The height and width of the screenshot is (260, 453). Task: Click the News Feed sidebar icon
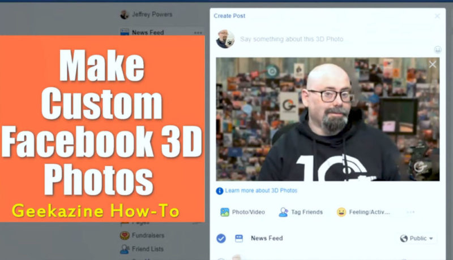point(125,32)
